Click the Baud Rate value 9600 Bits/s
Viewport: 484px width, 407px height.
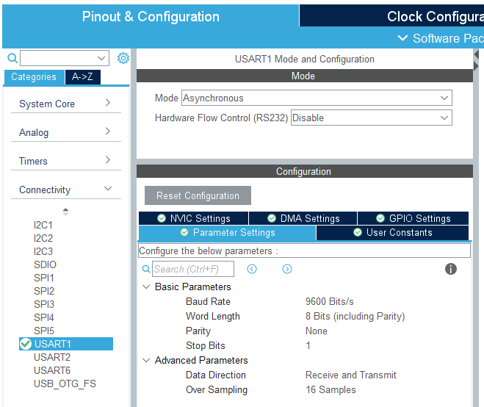[330, 301]
